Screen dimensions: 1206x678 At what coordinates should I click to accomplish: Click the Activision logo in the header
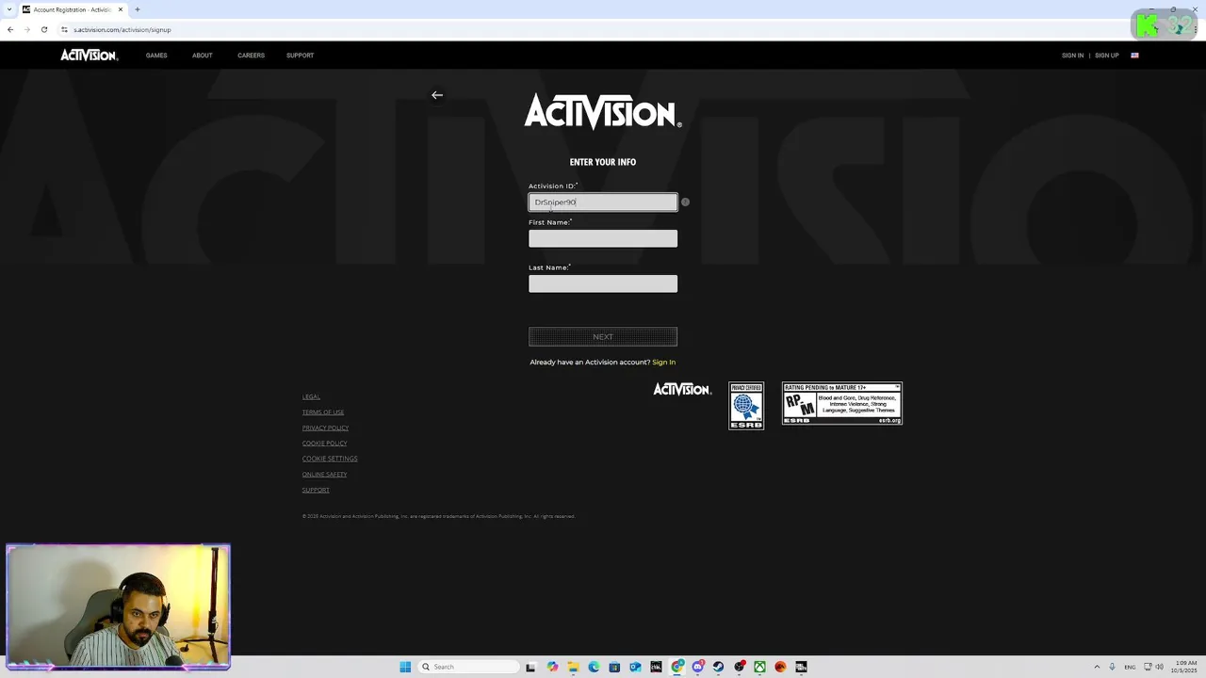coord(90,56)
